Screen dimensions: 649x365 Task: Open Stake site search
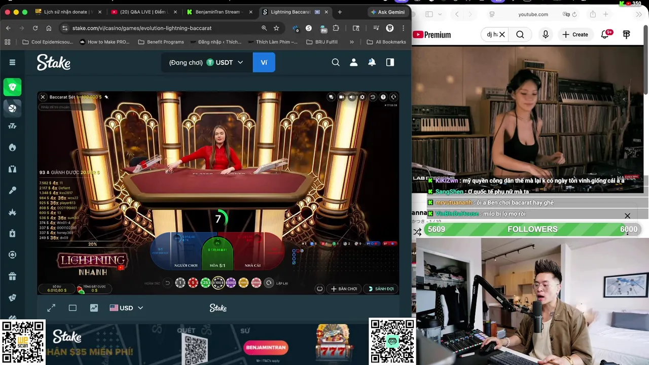(336, 62)
